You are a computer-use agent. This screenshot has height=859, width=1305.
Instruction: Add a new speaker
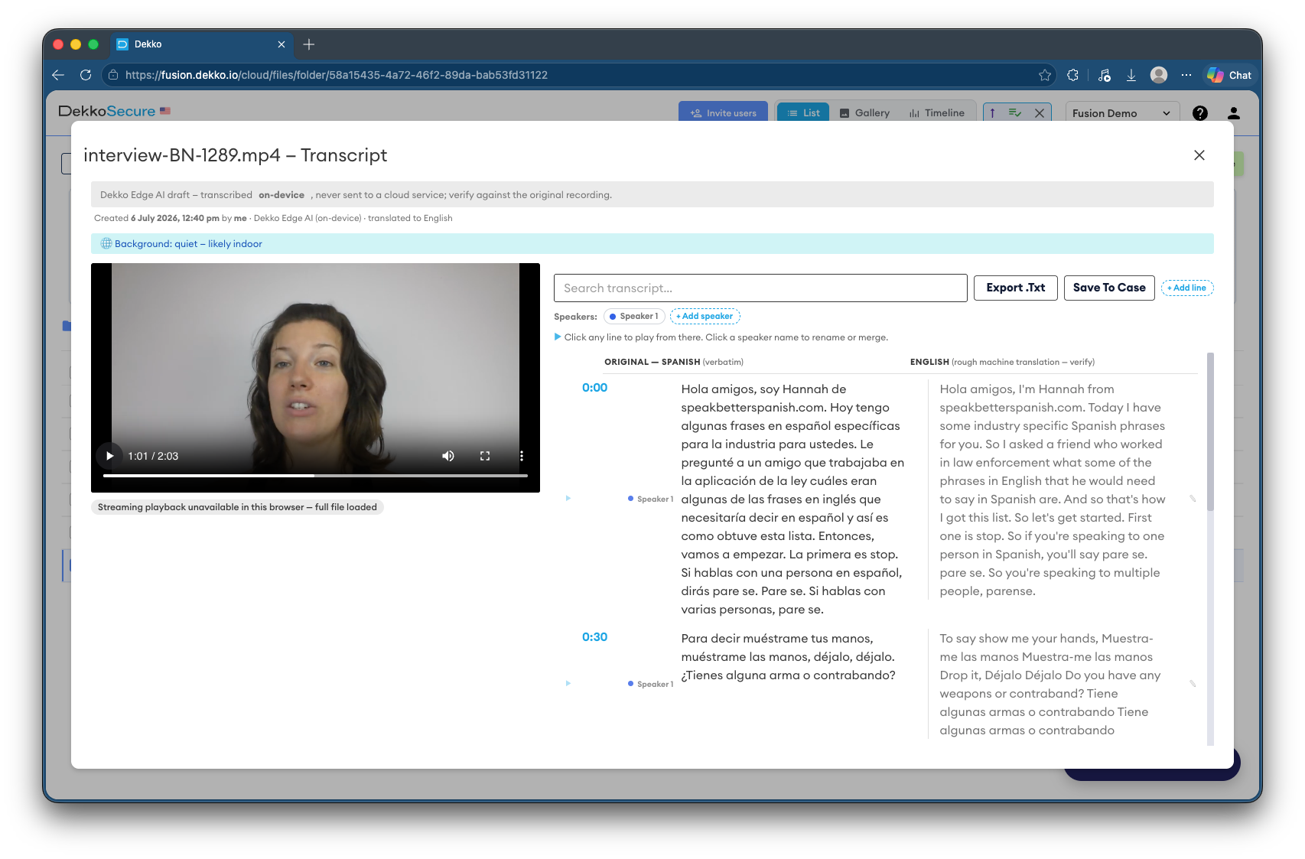coord(705,316)
